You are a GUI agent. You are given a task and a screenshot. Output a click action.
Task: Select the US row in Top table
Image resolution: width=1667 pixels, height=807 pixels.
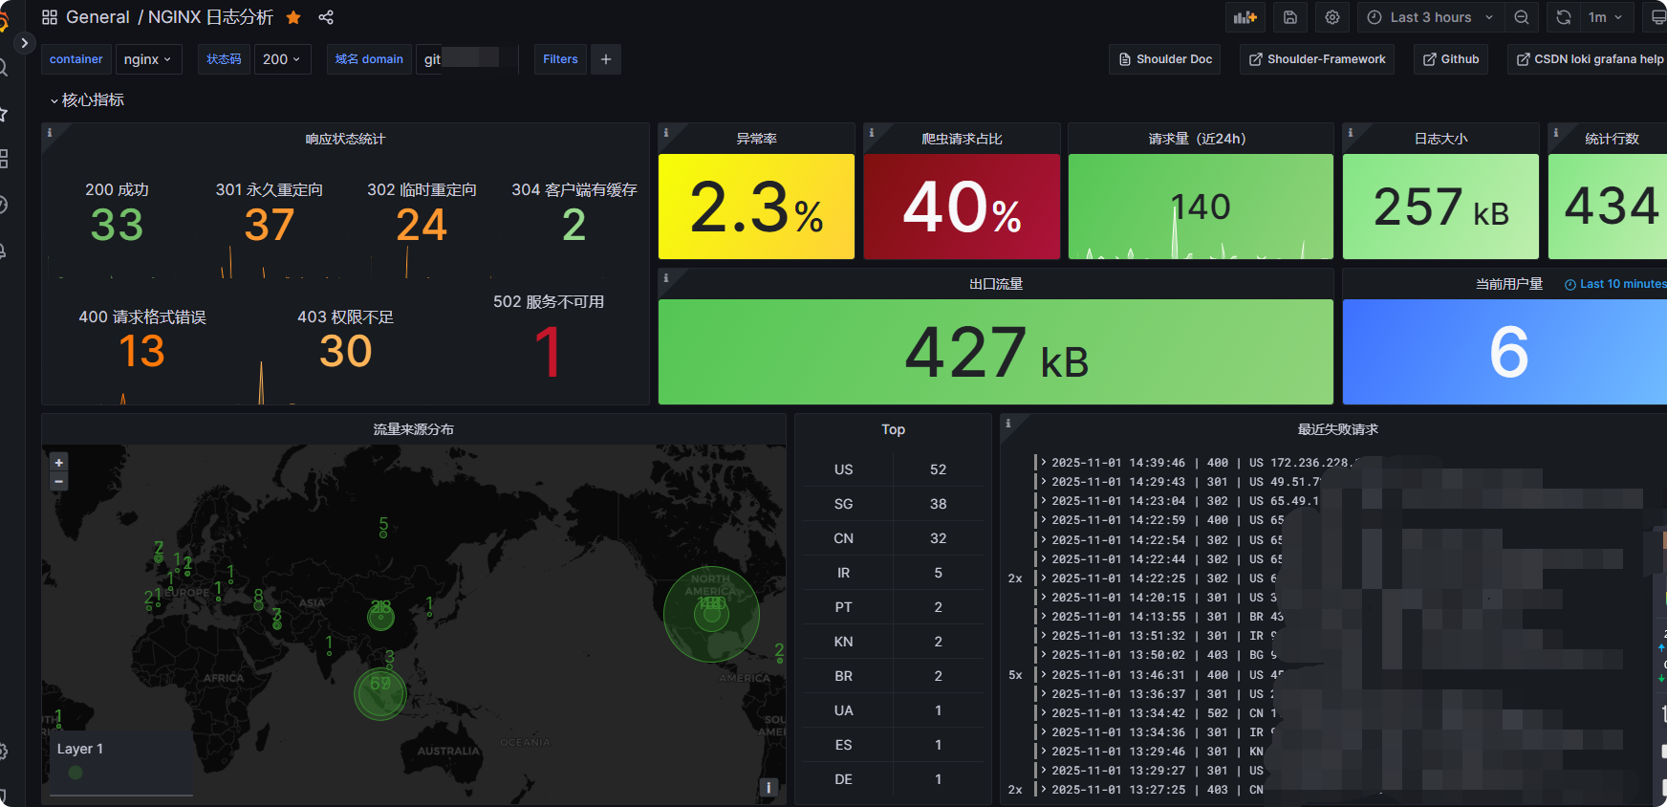(893, 469)
